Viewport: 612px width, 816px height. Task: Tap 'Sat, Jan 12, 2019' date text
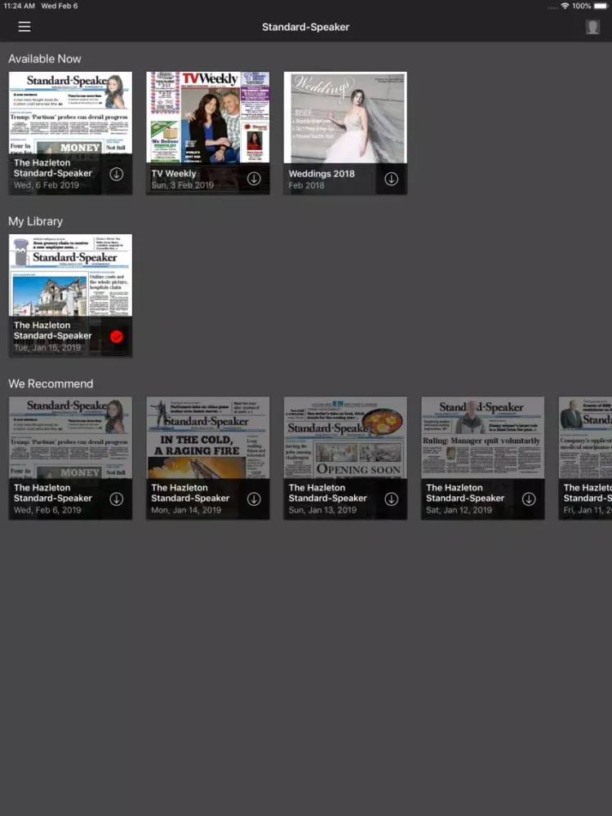[x=459, y=510]
